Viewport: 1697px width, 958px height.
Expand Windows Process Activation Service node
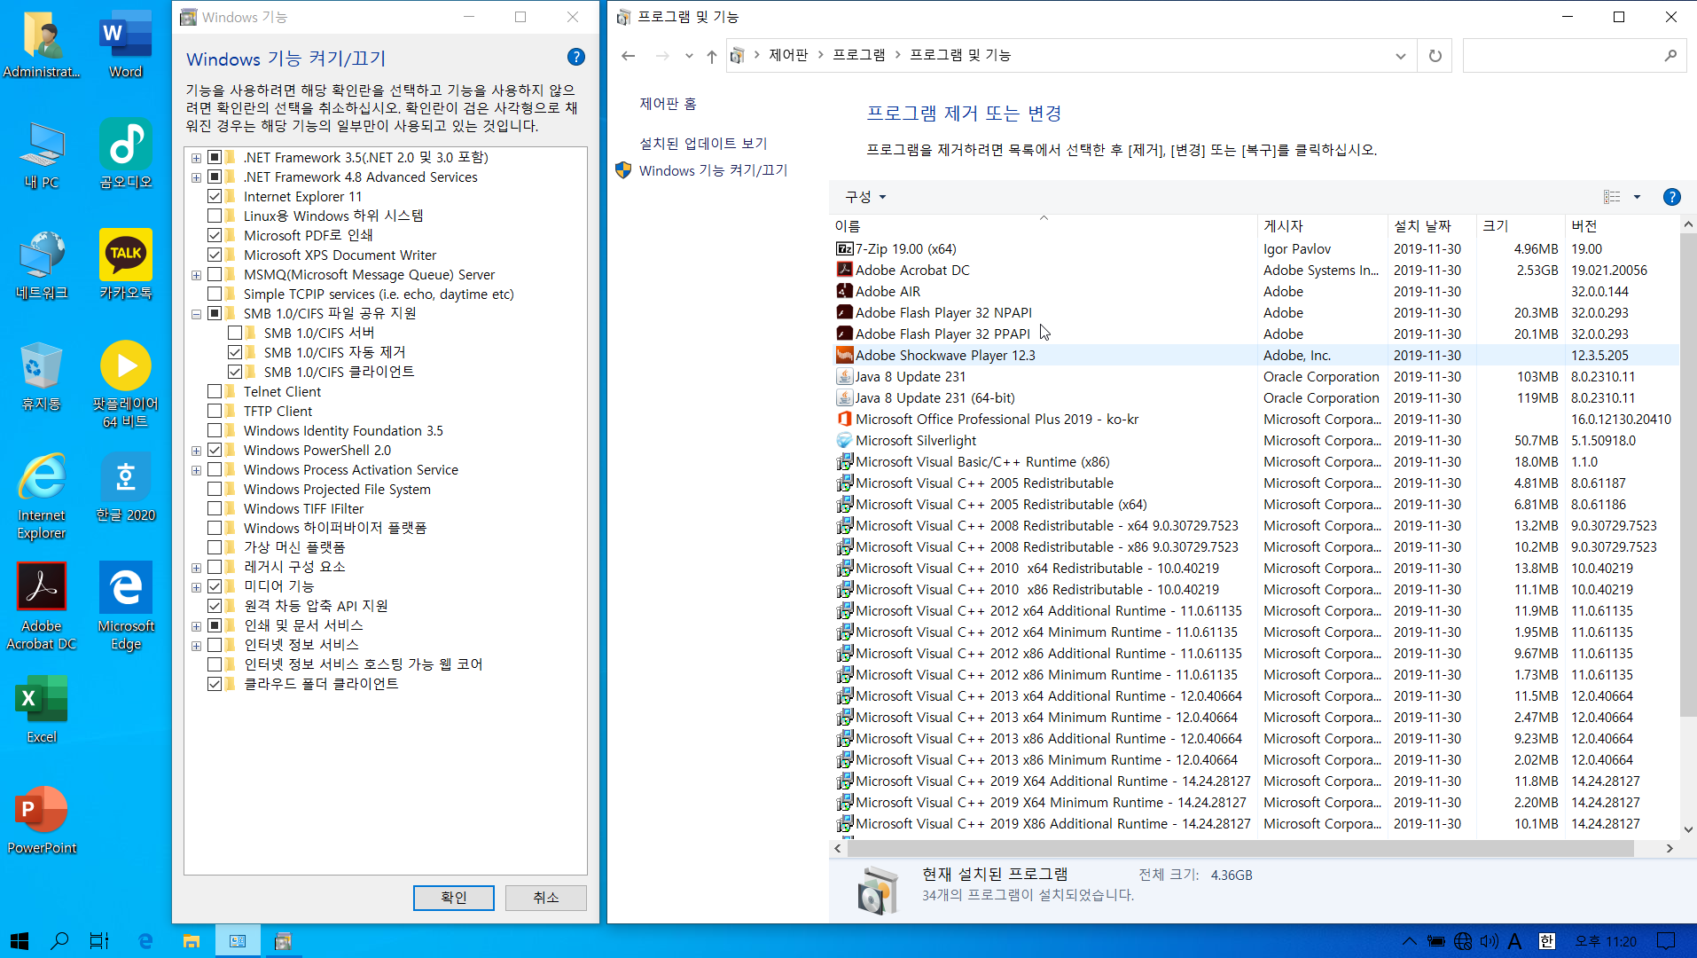pyautogui.click(x=196, y=470)
